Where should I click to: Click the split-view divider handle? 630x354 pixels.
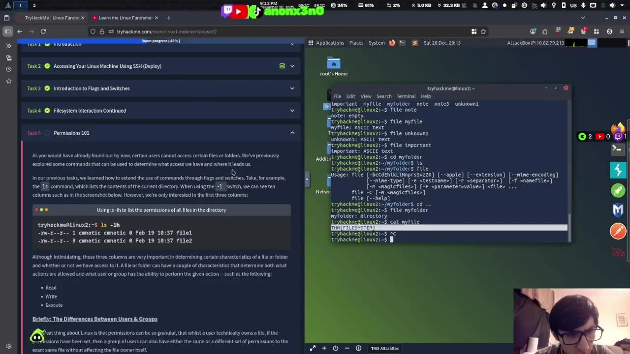coord(307,179)
